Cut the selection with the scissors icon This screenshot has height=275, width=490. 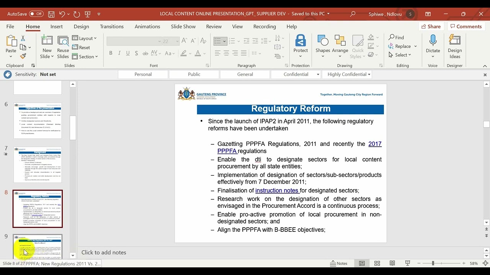click(x=23, y=38)
